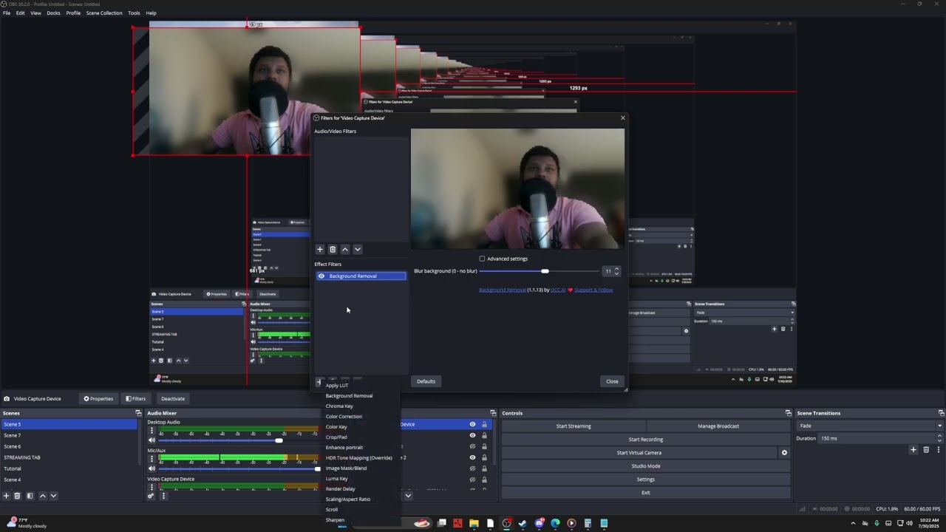Open the File menu
The height and width of the screenshot is (532, 946).
[x=7, y=13]
